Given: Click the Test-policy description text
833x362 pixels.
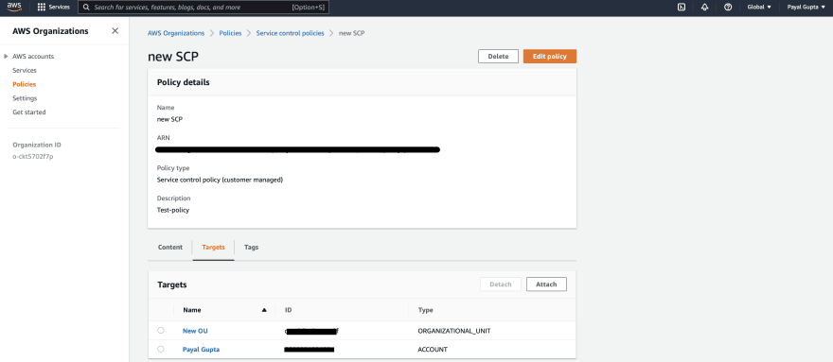Looking at the screenshot, I should 173,210.
